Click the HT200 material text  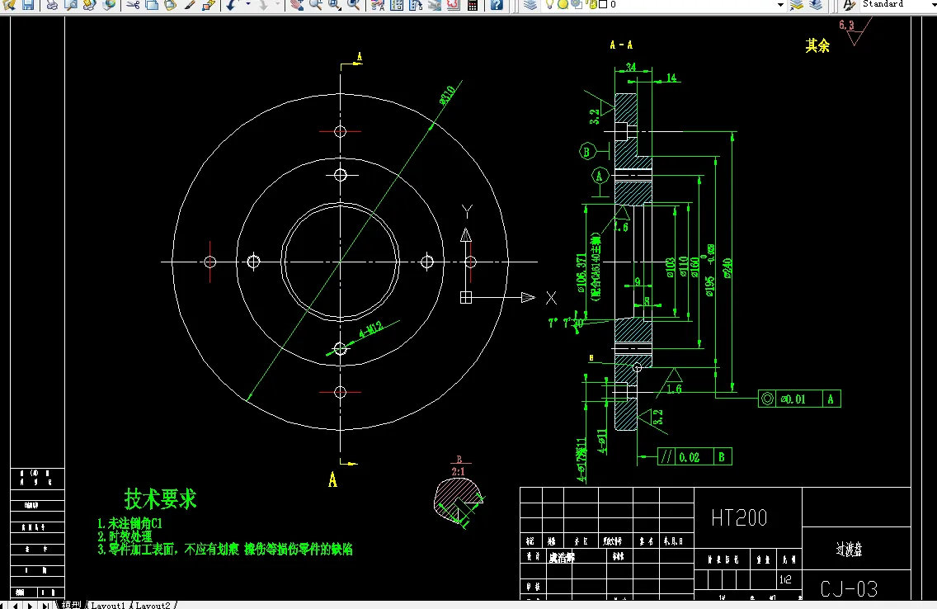pos(739,517)
